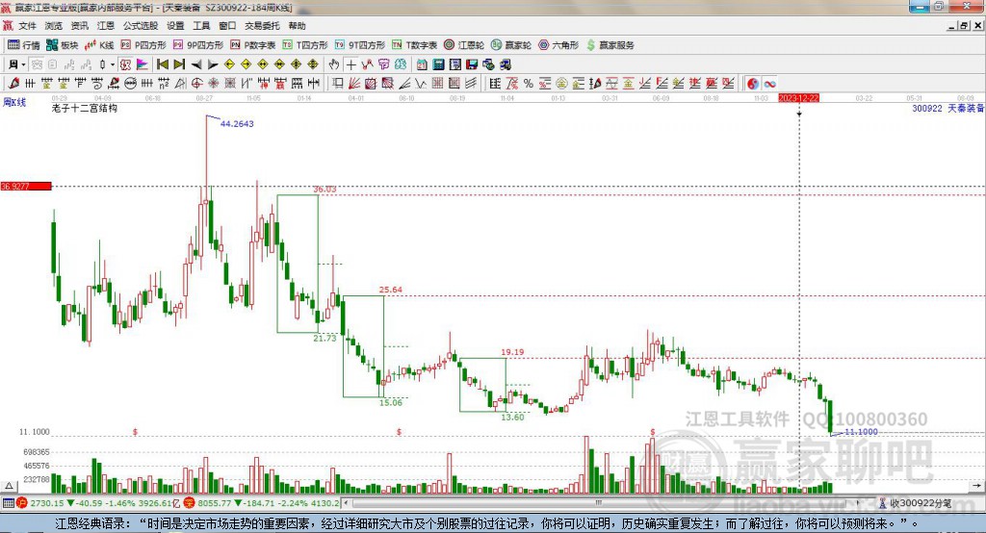Click the grid icon in status bar
The image size is (986, 533).
click(x=8, y=503)
